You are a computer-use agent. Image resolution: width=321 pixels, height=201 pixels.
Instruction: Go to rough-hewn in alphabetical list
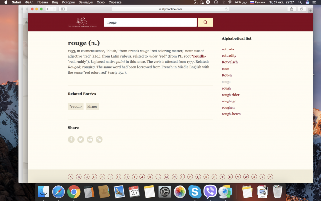231,114
